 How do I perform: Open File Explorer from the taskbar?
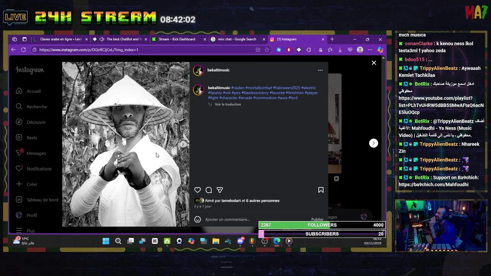216,241
